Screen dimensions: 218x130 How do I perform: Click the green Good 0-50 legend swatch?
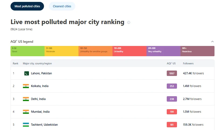pyautogui.click(x=28, y=51)
